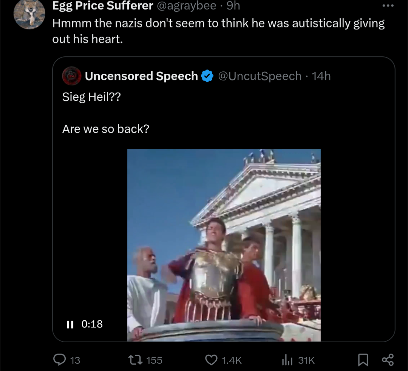Open quoted tweet via "Are we so back?" text

106,129
